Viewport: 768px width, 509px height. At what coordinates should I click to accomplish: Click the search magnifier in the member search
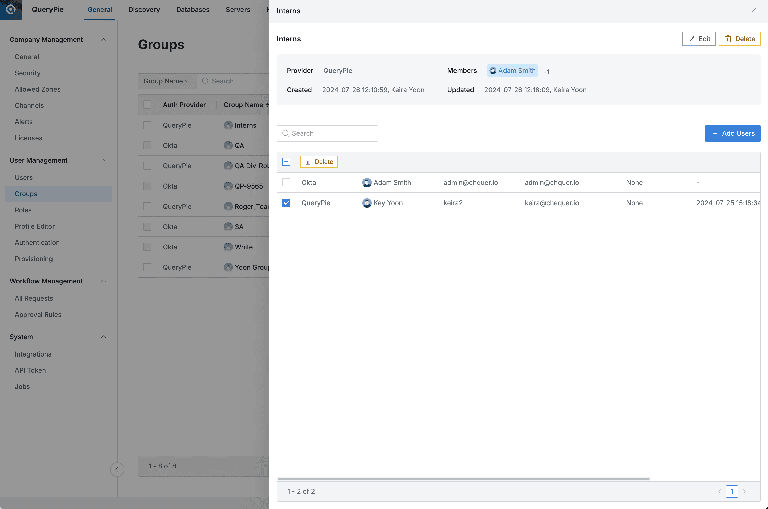point(286,133)
